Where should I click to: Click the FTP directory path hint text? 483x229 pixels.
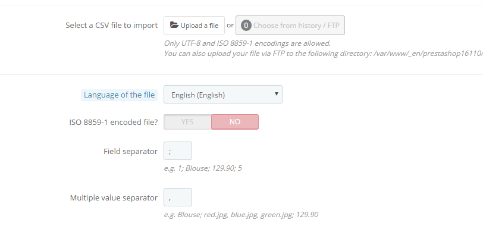point(323,54)
